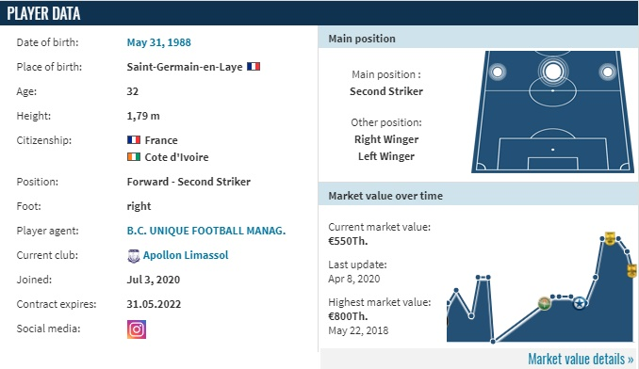
Task: Select the Right Winger pitch position marker
Action: pos(607,72)
